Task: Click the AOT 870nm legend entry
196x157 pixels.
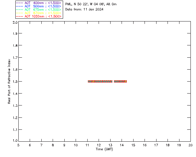Action: [39, 13]
